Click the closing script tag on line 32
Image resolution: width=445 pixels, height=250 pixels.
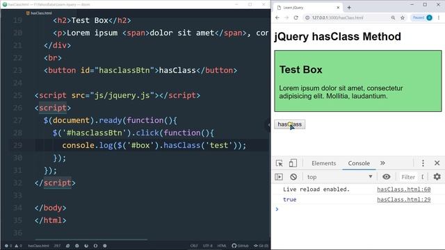tap(55, 183)
